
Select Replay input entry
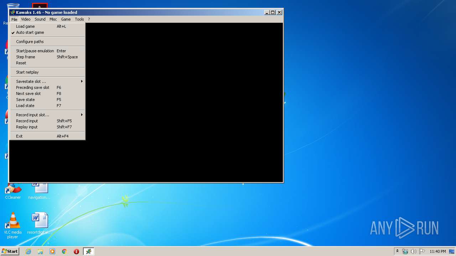[47, 127]
